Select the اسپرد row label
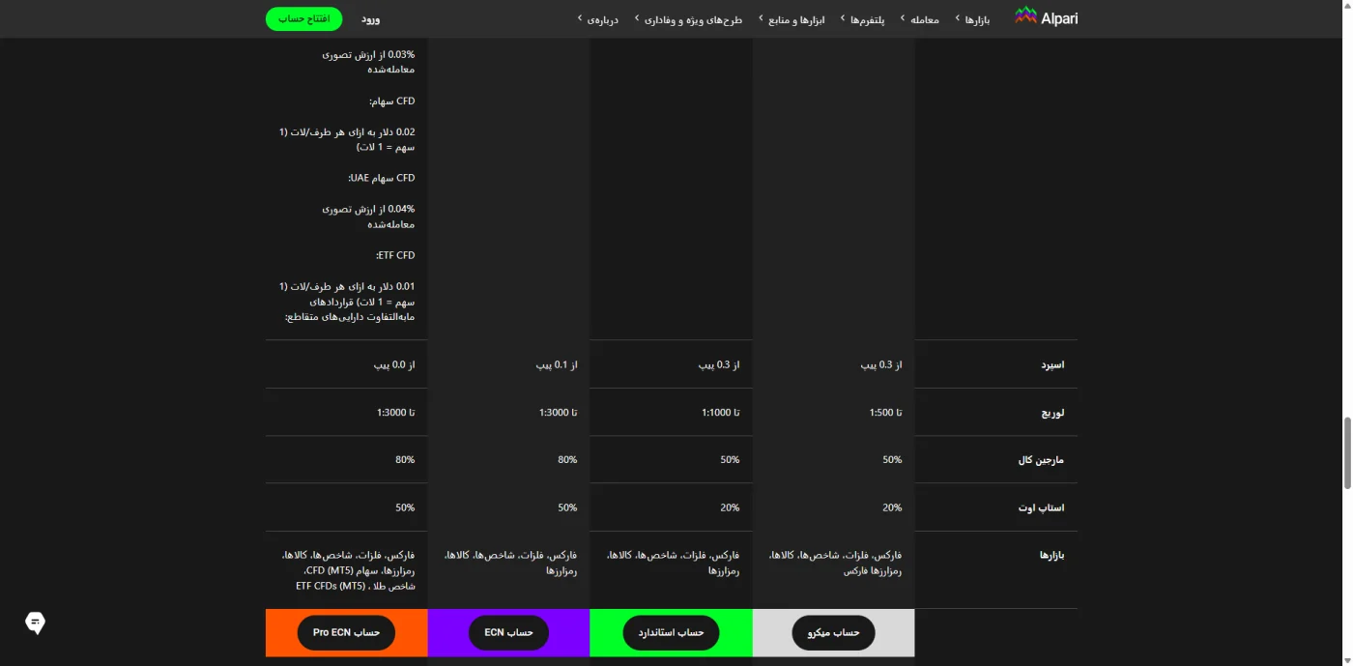 point(1051,365)
